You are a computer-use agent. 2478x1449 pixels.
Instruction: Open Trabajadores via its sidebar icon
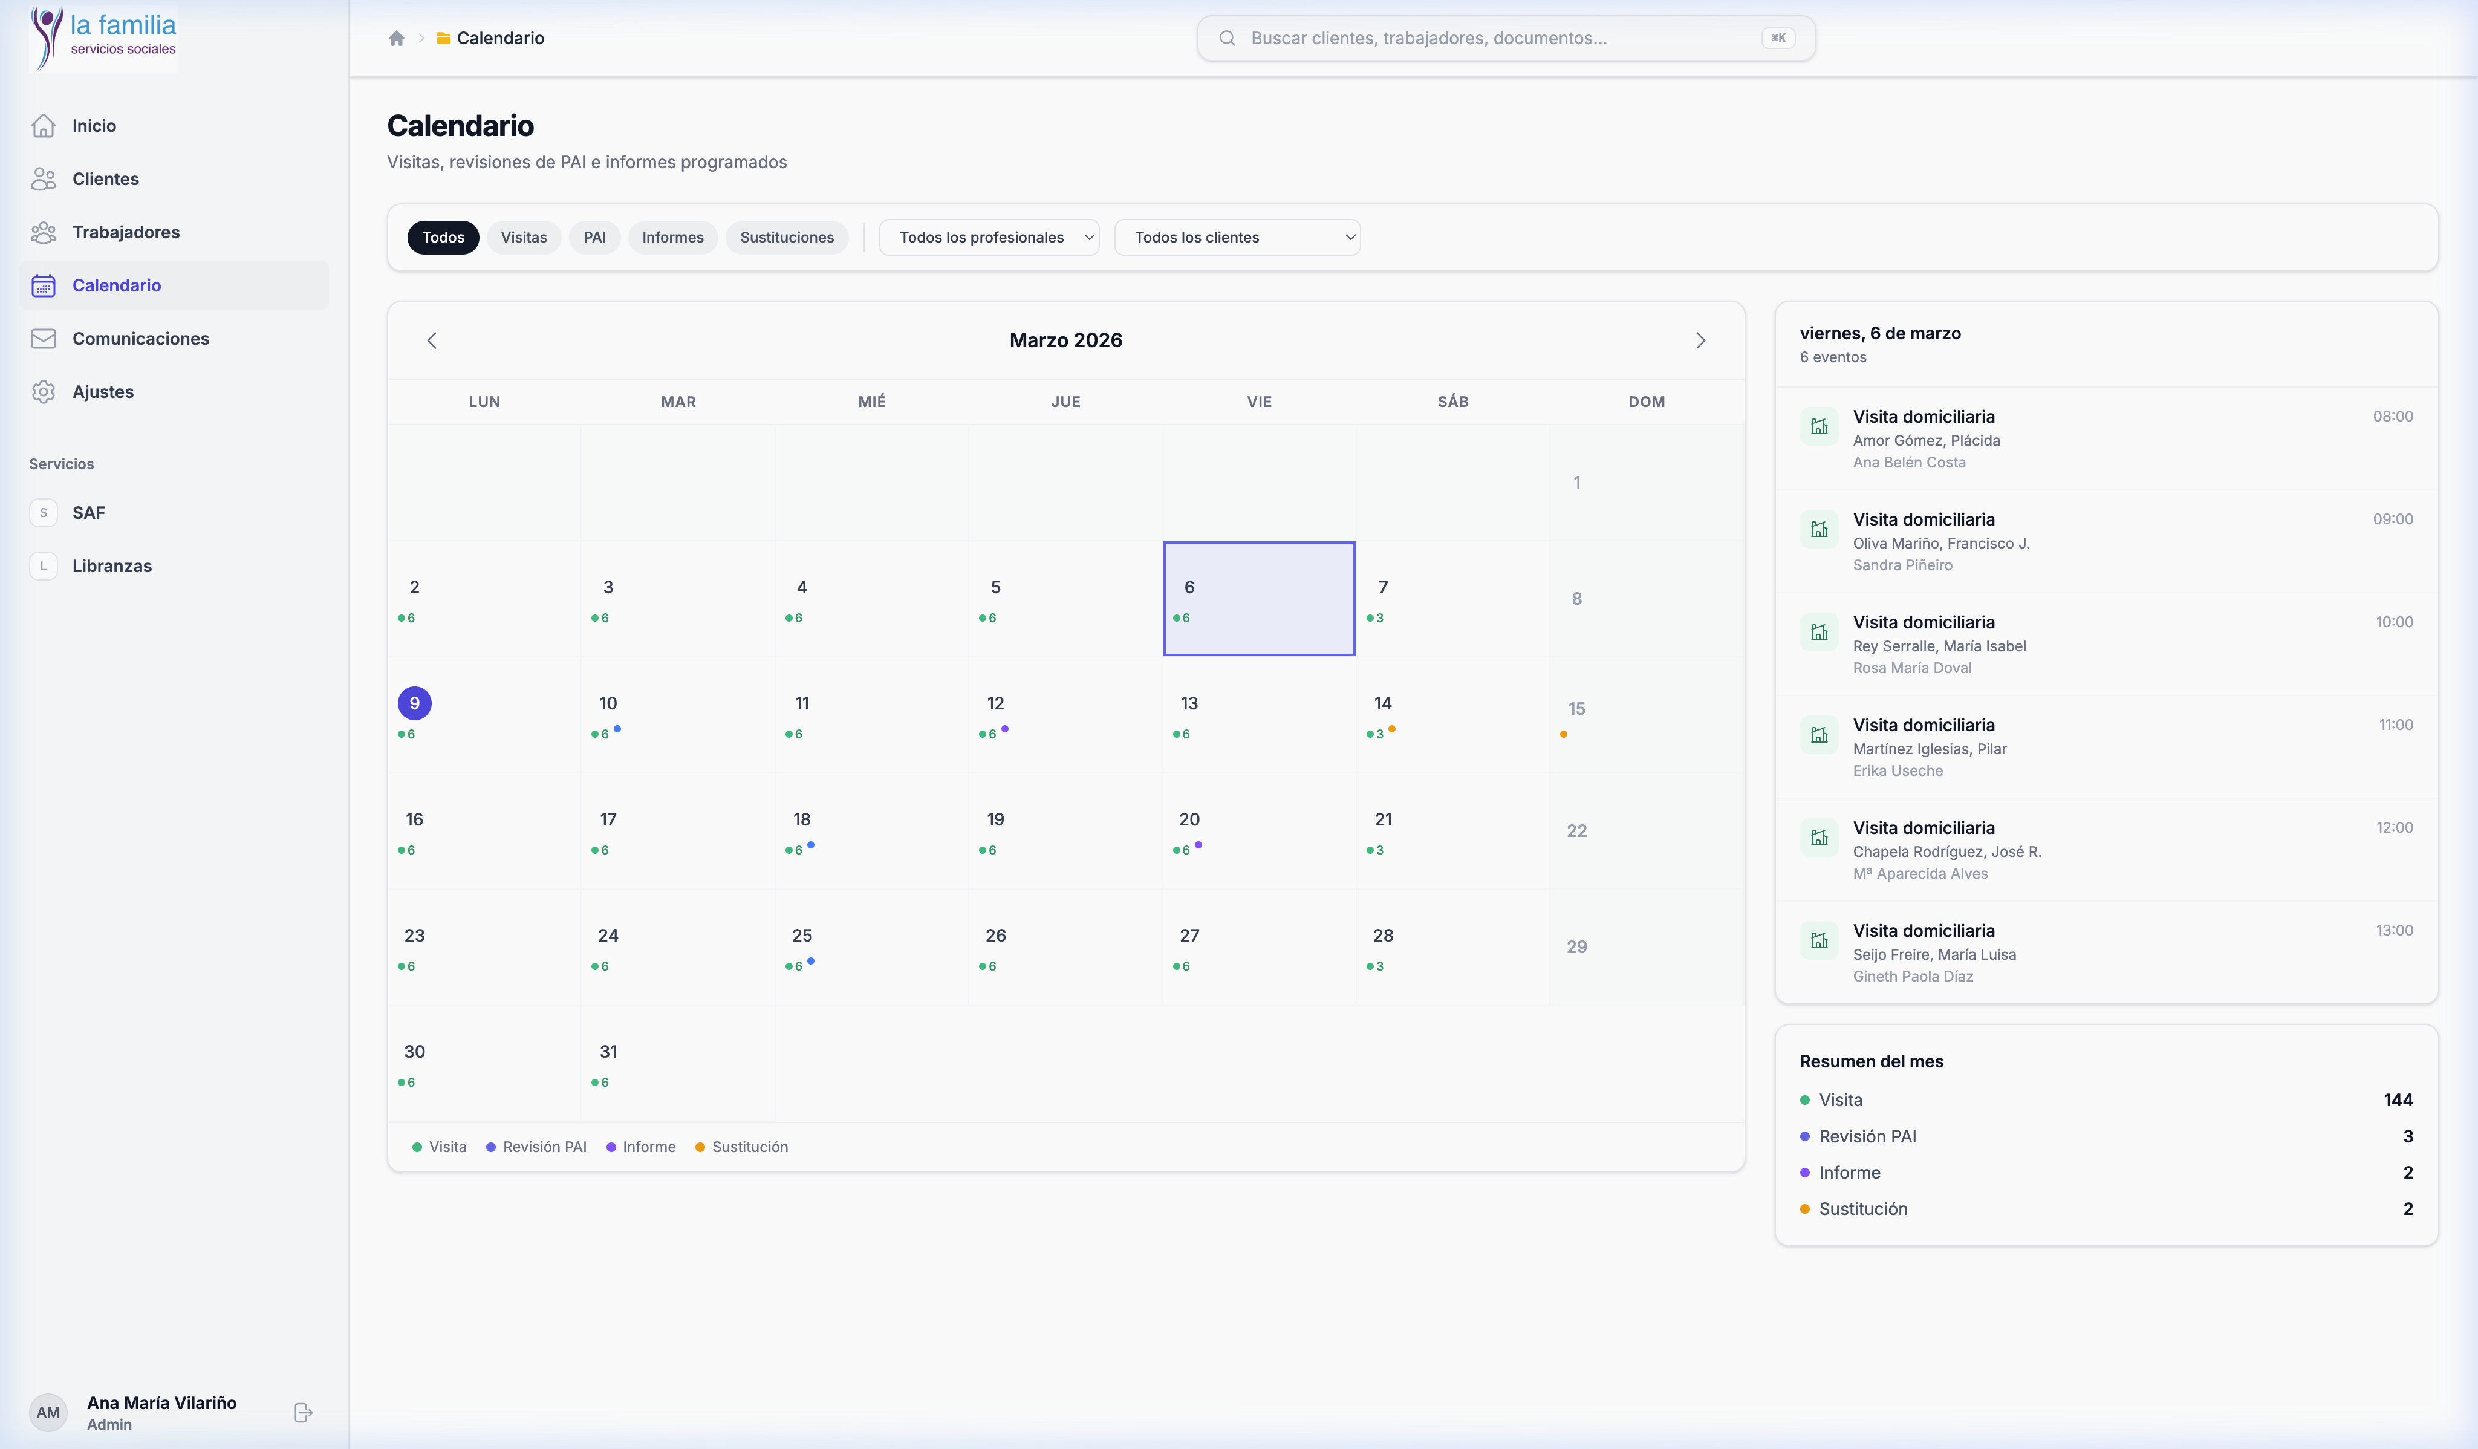(x=44, y=232)
